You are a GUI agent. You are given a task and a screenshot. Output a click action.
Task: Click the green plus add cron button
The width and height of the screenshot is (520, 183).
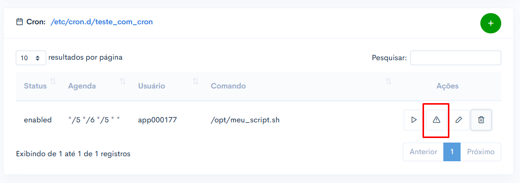pos(491,23)
